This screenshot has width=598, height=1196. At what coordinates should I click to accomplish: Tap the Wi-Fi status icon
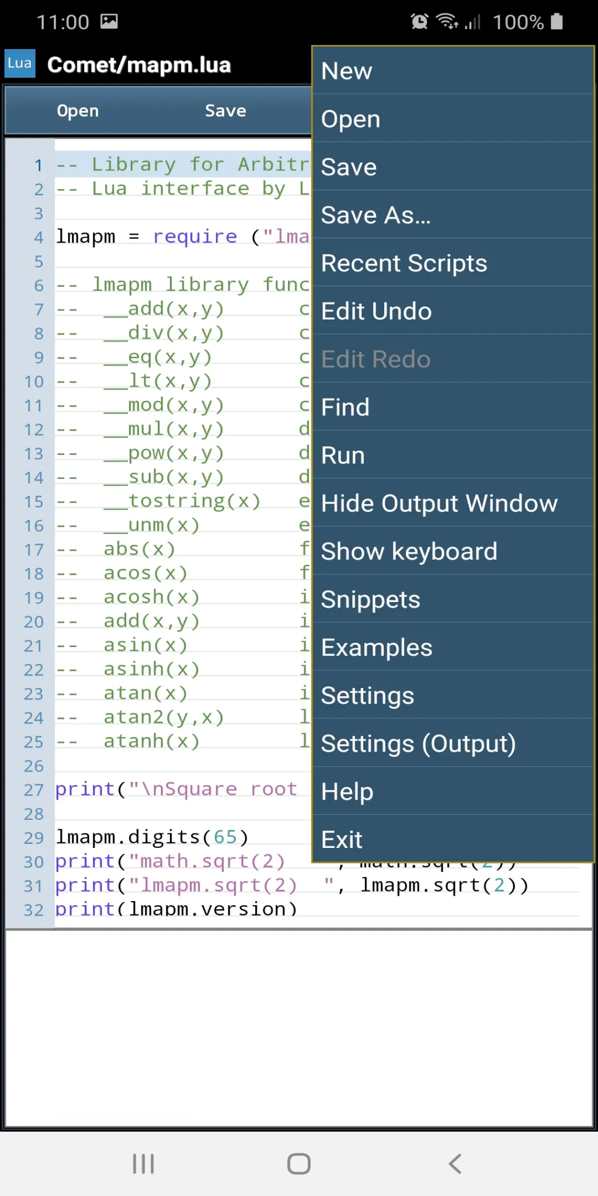pyautogui.click(x=447, y=22)
